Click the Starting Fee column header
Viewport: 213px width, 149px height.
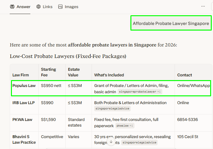pyautogui.click(x=48, y=72)
